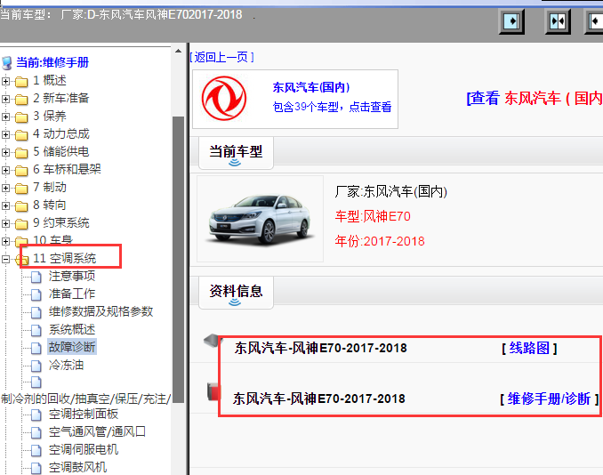Click folder icon of 6 车桥和悬架
Viewport: 603px width, 475px height.
pyautogui.click(x=21, y=170)
